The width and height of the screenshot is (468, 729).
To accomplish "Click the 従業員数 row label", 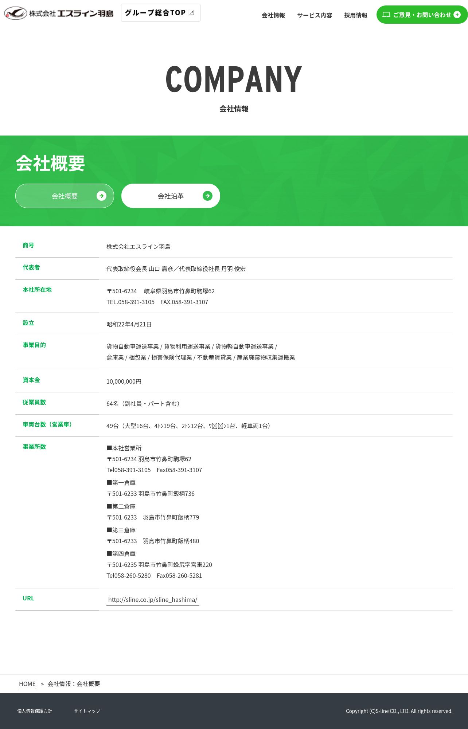I will (34, 402).
